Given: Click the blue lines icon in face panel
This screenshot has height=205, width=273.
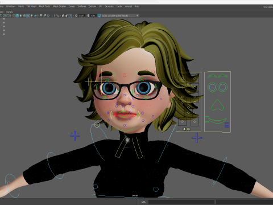Looking at the screenshot, I should point(227,125).
